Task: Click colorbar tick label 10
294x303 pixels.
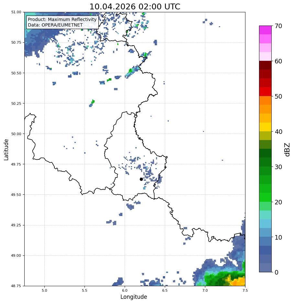Action: pyautogui.click(x=278, y=237)
